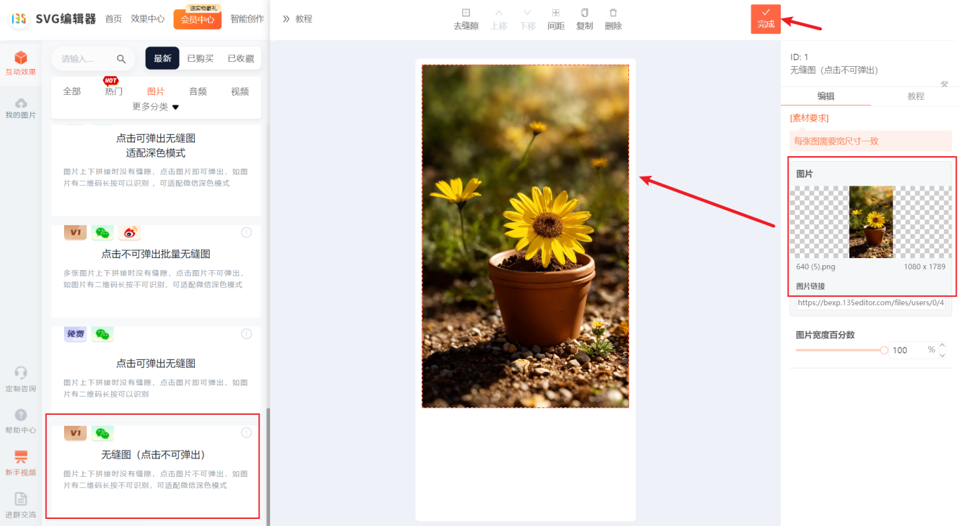The height and width of the screenshot is (526, 961).
Task: Move the element up with 上移
Action: coord(499,19)
